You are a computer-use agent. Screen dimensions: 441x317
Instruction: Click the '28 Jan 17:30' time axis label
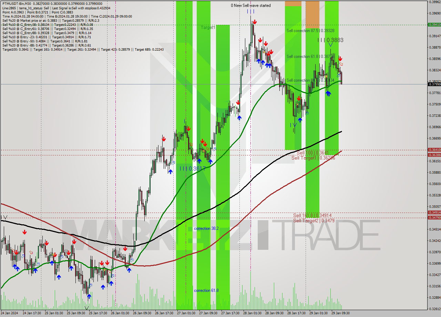[296, 313]
